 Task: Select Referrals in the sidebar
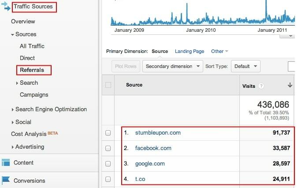(x=32, y=70)
